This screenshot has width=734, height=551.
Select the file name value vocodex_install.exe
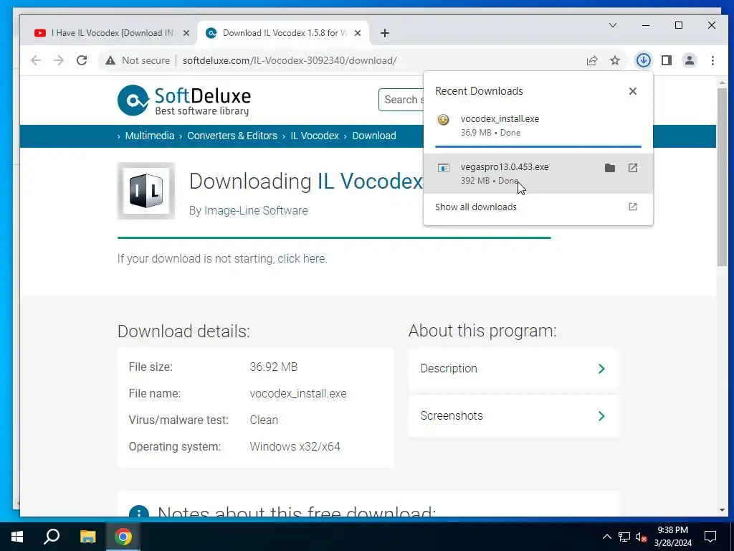point(298,394)
